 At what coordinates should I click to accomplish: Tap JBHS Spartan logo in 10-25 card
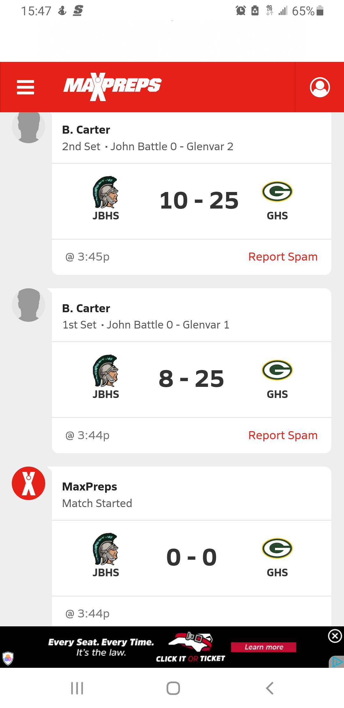pyautogui.click(x=105, y=192)
